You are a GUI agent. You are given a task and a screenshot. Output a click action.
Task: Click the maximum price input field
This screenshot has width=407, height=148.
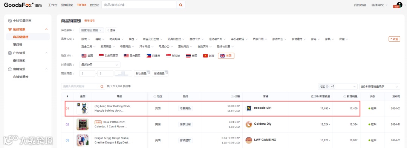[x=106, y=73]
